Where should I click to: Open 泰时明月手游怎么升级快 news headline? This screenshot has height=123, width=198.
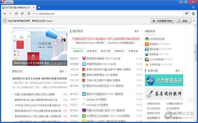[x=40, y=79]
